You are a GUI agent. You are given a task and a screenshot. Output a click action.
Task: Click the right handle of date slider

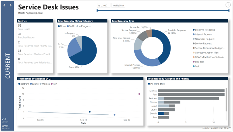pos(229,10)
